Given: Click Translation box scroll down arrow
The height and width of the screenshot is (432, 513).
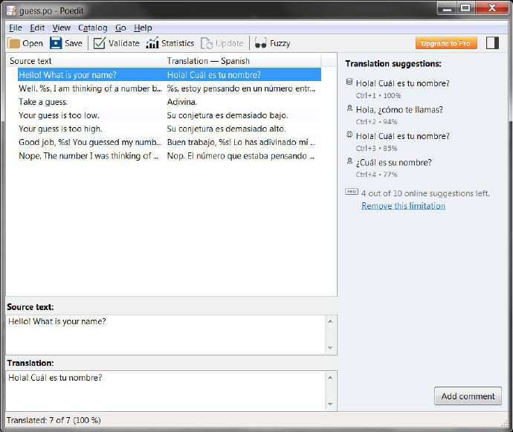Looking at the screenshot, I should pos(330,404).
